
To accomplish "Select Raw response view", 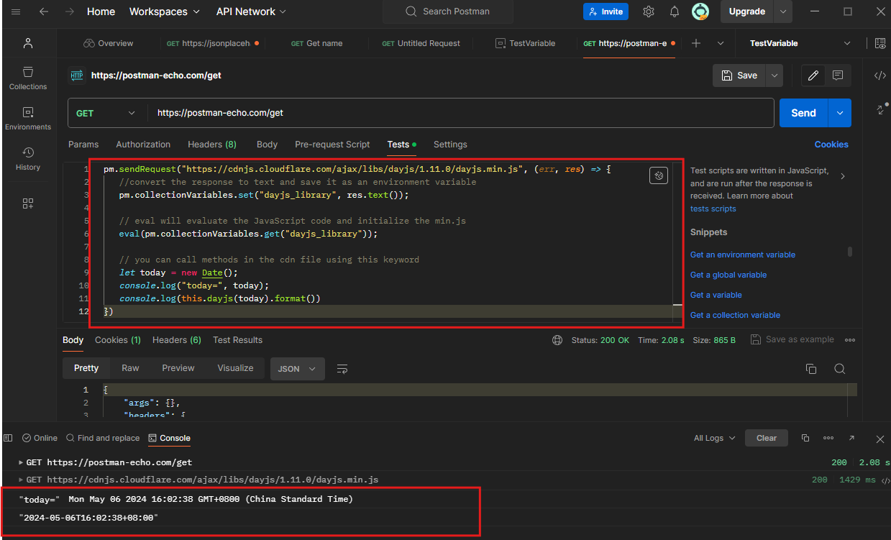I will (130, 368).
